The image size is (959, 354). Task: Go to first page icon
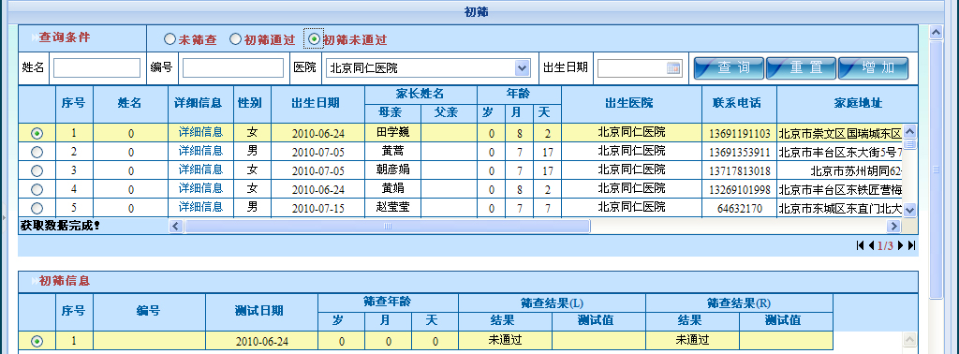point(862,245)
